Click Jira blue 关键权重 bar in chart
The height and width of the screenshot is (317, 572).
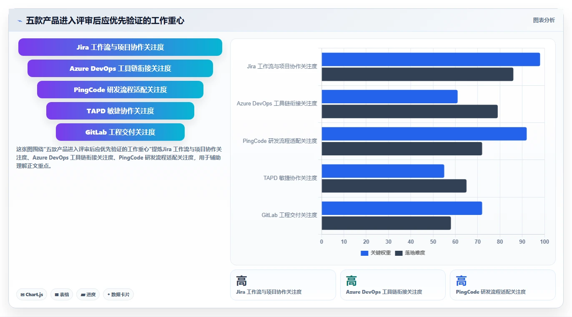431,59
